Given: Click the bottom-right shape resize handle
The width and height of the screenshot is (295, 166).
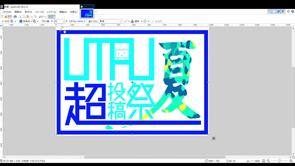Looking at the screenshot, I should tap(208, 134).
